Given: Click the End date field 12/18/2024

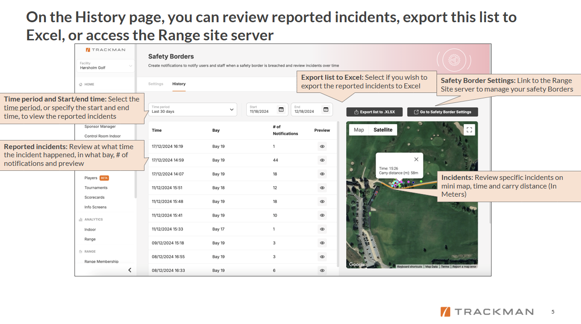Looking at the screenshot, I should (x=312, y=109).
